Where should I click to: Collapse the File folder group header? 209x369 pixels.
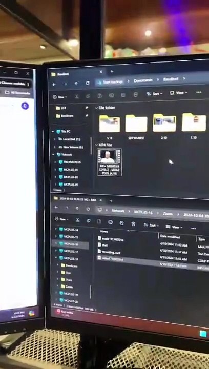click(x=96, y=108)
